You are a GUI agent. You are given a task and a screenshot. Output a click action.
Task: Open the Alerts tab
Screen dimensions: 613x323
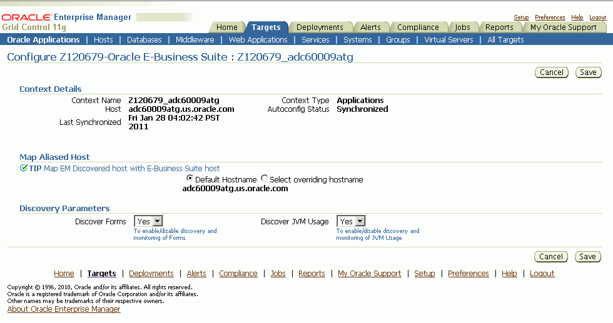[x=370, y=27]
